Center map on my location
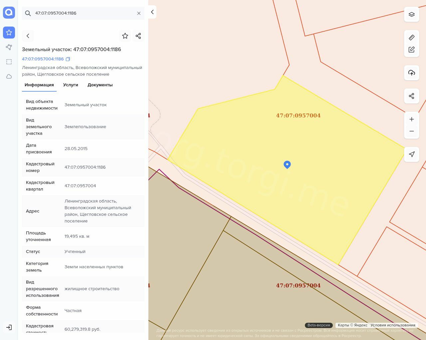426x340 pixels. coord(412,154)
